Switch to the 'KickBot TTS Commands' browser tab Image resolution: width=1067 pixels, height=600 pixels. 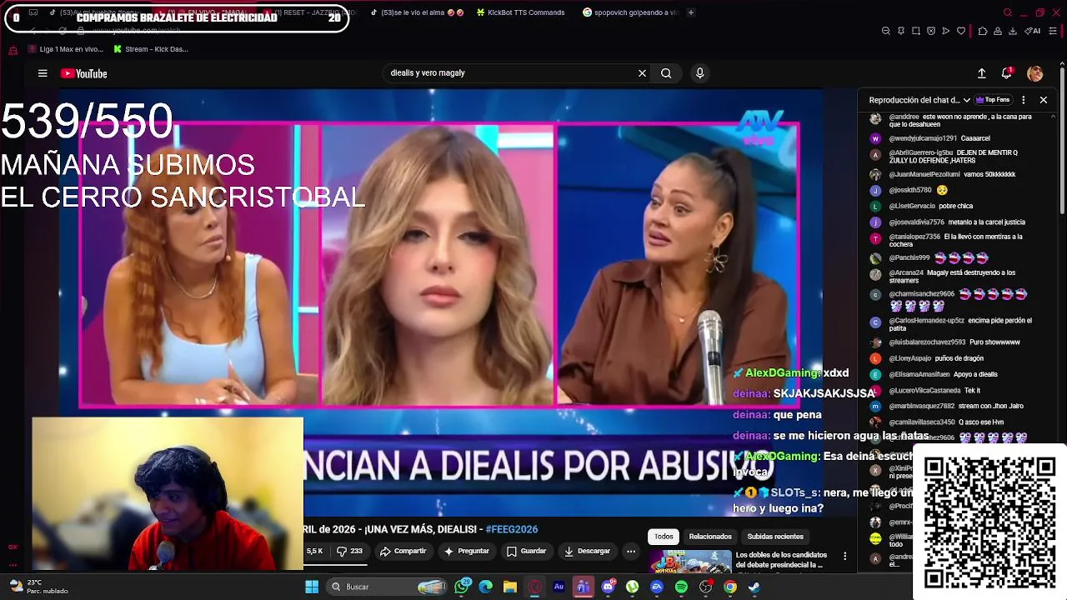[519, 12]
